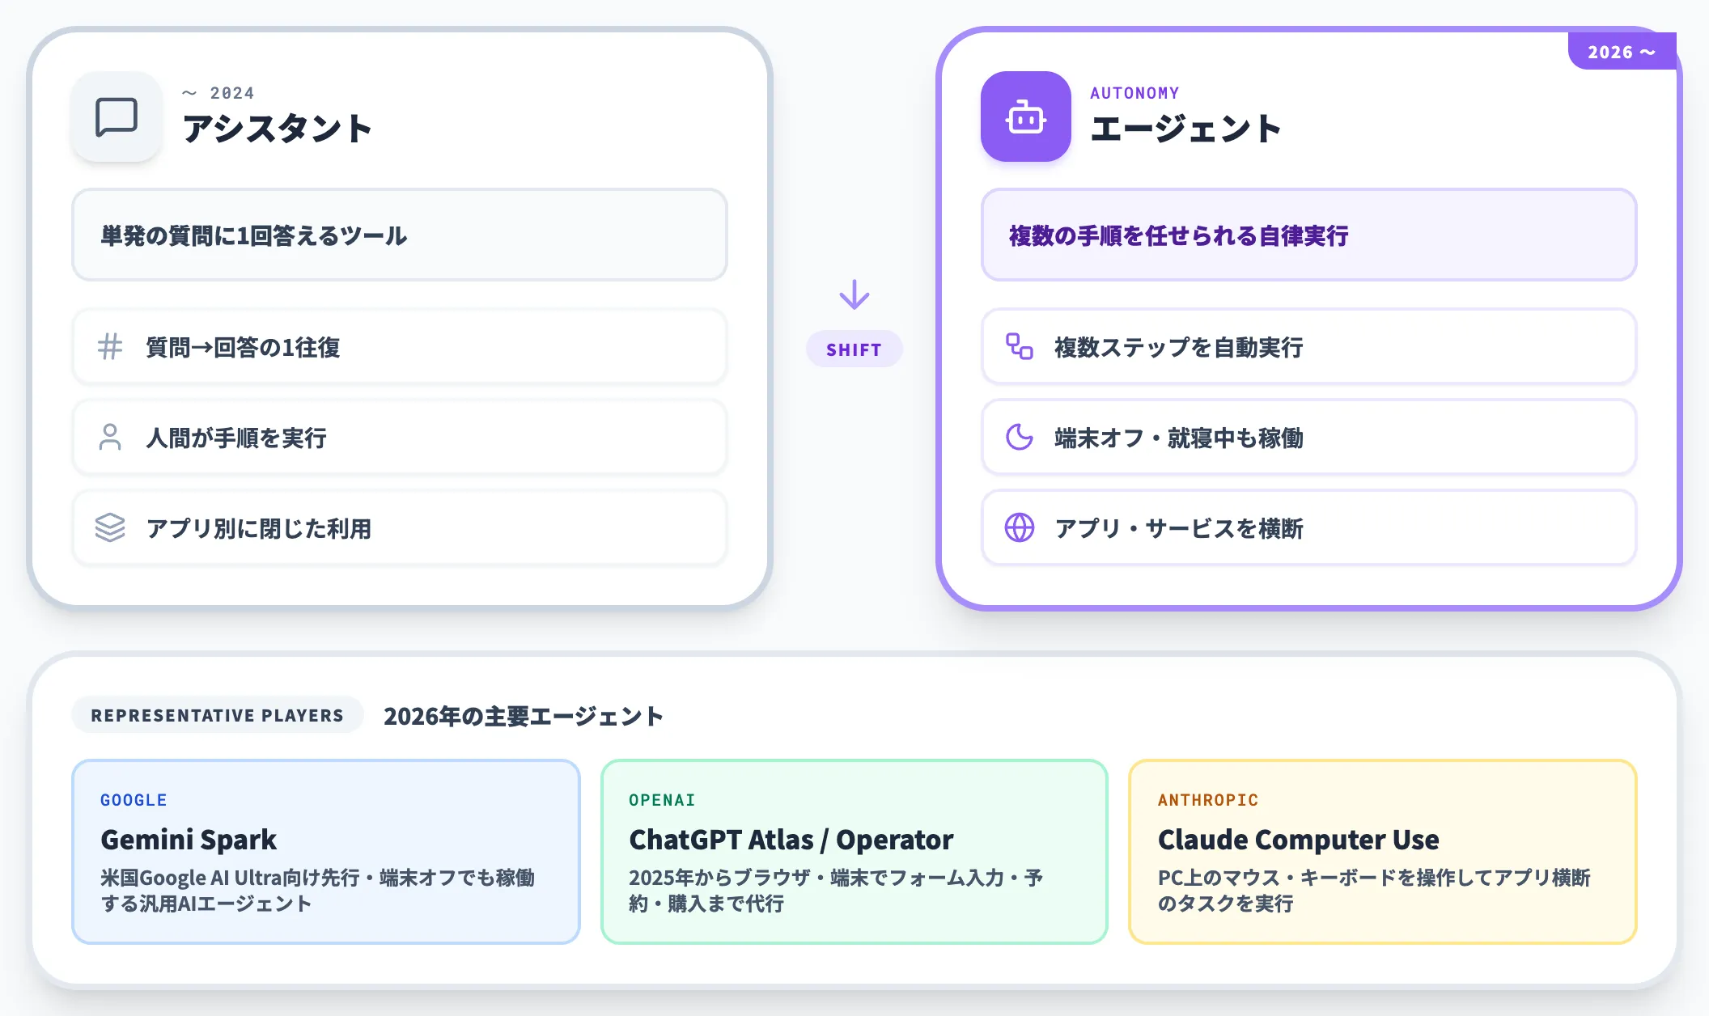The width and height of the screenshot is (1709, 1016).
Task: Click the globe icon next to アプリ・サービスを横断
Action: click(1020, 528)
